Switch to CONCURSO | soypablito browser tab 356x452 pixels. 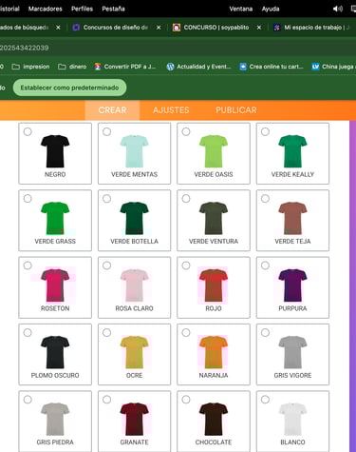click(216, 28)
